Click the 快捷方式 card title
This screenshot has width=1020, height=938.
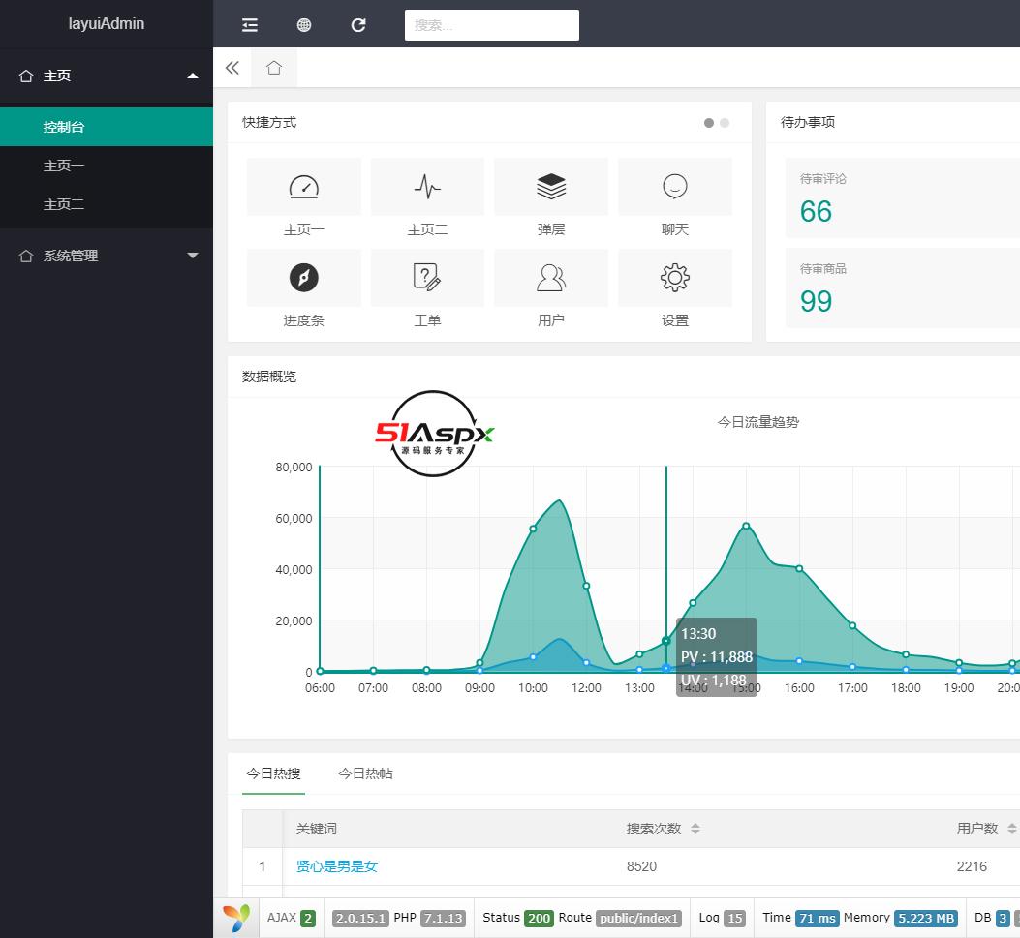(268, 122)
